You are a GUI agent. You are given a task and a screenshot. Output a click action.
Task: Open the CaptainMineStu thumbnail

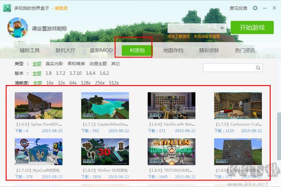[105, 106]
